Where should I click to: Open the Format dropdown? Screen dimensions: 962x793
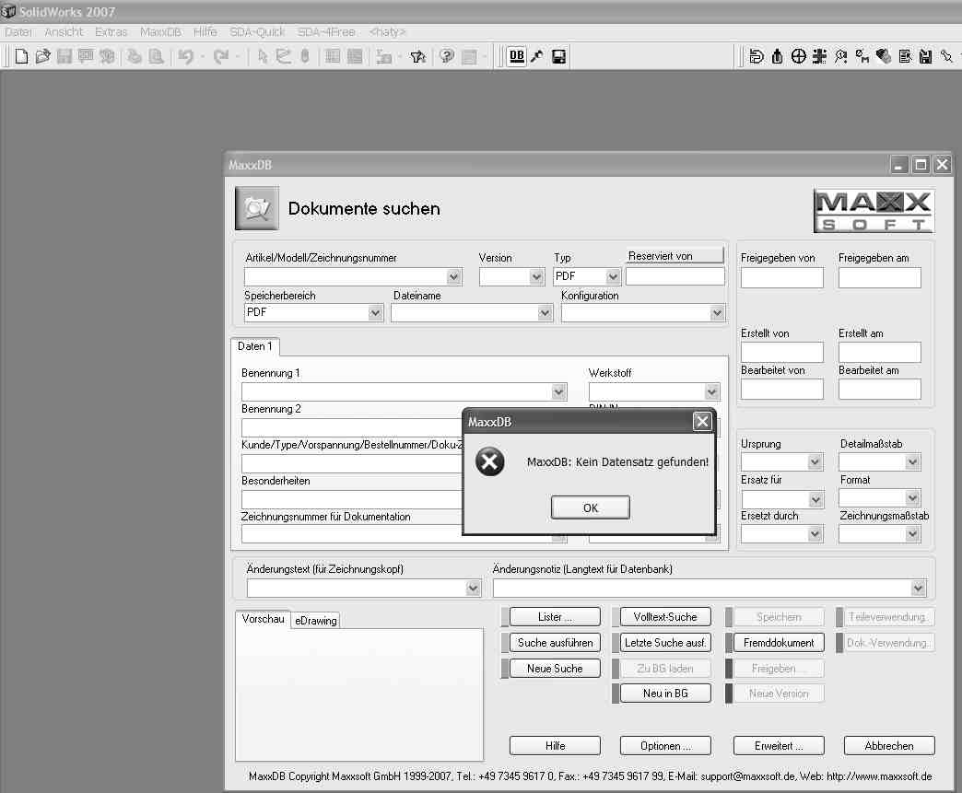(x=913, y=497)
